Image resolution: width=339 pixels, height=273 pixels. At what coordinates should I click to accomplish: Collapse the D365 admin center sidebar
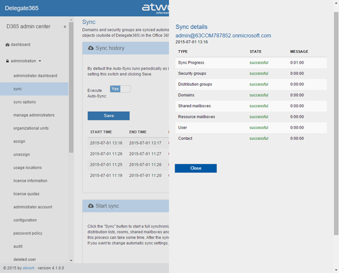[64, 27]
